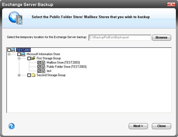
Task: Uncheck the Public Folder Store checkbox
Action: coord(39,67)
